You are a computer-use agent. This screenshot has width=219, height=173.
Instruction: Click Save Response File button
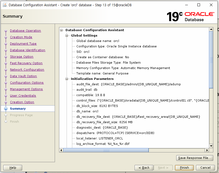195,158
